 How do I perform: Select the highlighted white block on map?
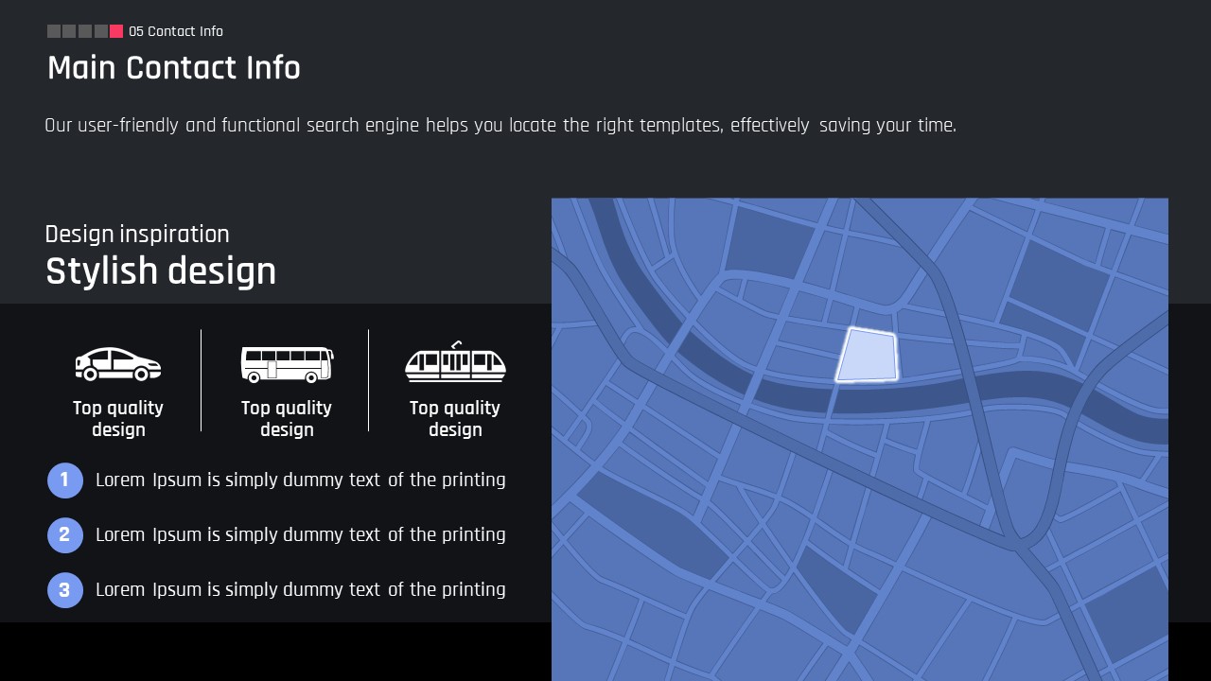click(868, 356)
